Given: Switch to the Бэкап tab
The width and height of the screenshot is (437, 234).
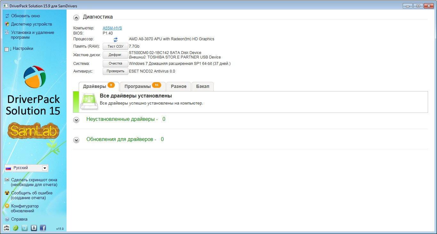Looking at the screenshot, I should click(x=203, y=86).
